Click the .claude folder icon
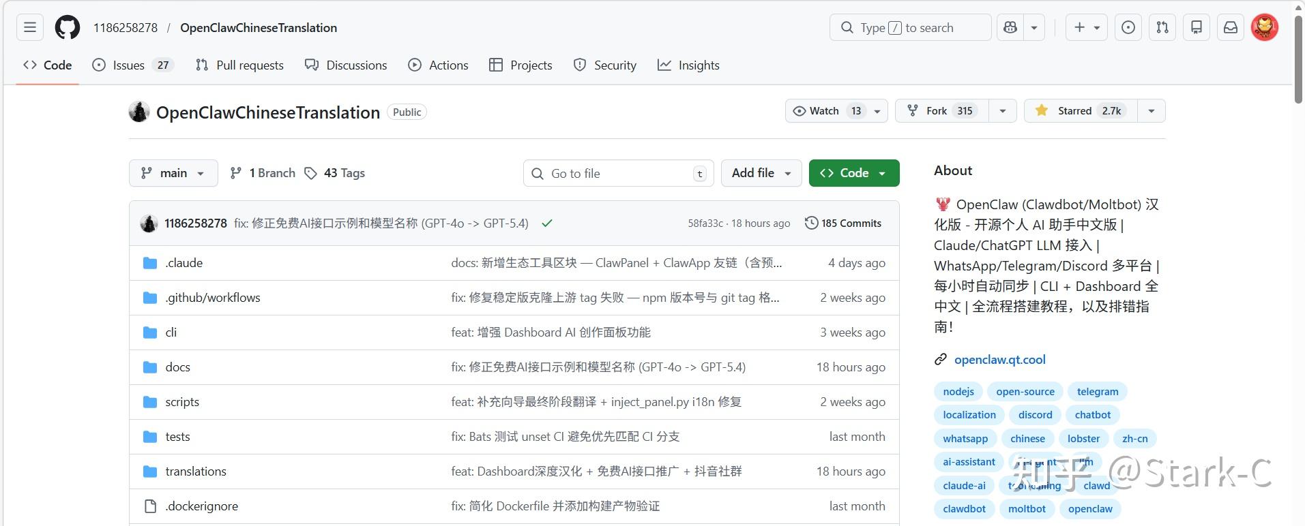Viewport: 1305px width, 526px height. click(x=150, y=263)
